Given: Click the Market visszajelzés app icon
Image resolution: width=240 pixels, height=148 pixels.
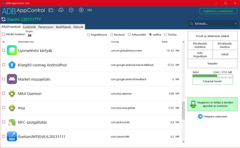Looking at the screenshot, I should pyautogui.click(x=12, y=79).
